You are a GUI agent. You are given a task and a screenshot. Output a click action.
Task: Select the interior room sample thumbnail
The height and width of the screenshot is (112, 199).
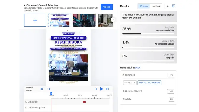105,20
